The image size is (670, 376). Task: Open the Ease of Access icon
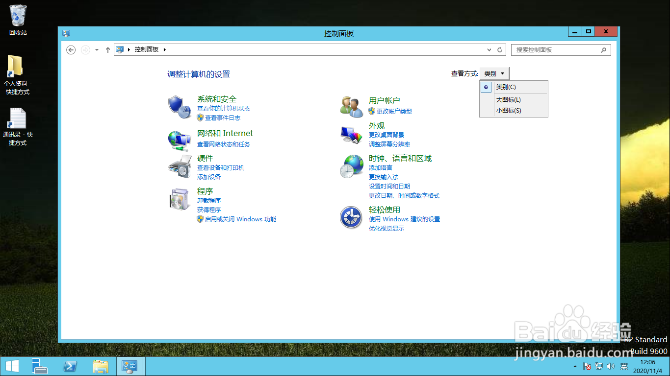pyautogui.click(x=351, y=217)
